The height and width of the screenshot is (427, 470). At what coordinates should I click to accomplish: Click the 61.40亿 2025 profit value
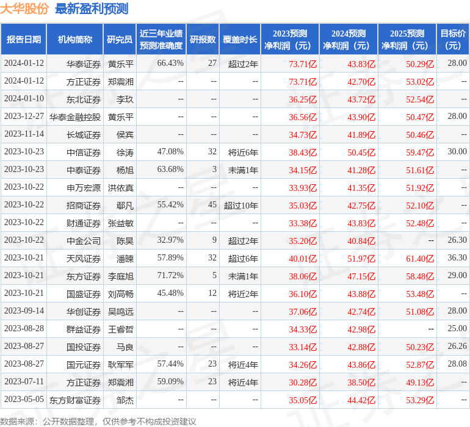(x=420, y=258)
